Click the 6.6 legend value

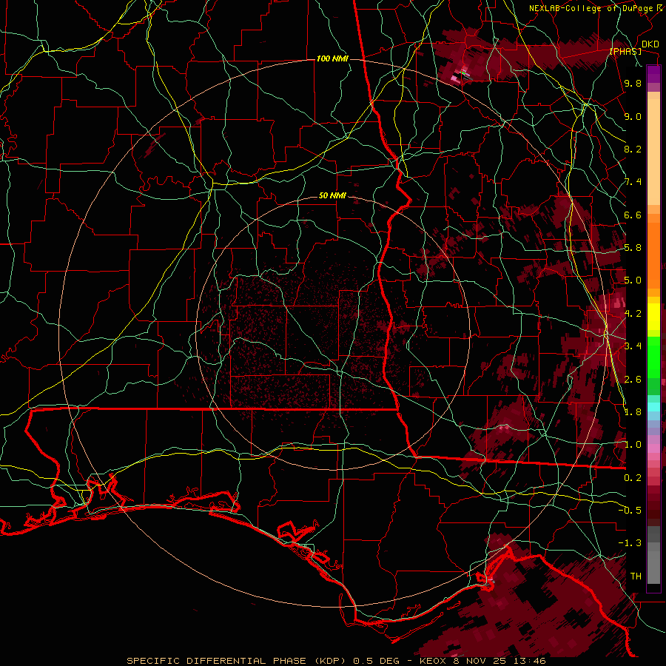(x=633, y=215)
